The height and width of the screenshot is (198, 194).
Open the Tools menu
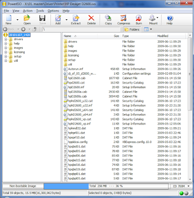[x=40, y=11]
